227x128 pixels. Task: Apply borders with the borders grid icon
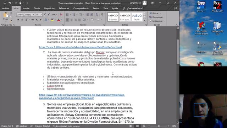98,20
